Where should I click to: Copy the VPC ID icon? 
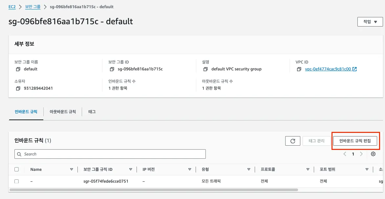299,69
